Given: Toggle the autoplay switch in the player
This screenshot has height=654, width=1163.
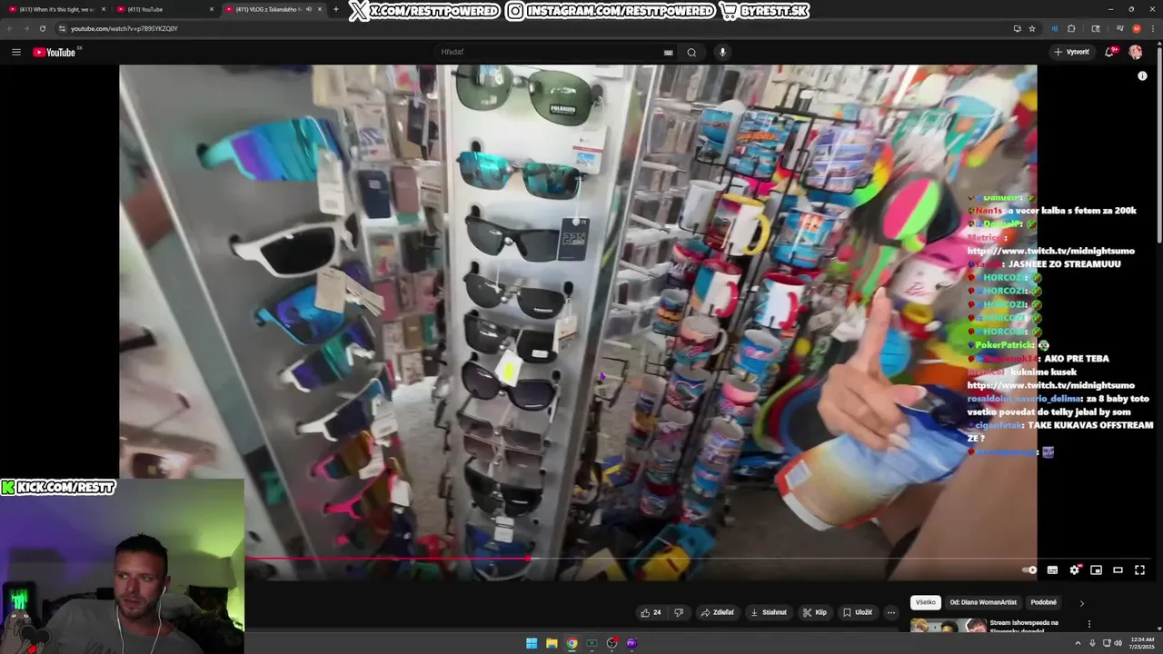Looking at the screenshot, I should 1029,570.
